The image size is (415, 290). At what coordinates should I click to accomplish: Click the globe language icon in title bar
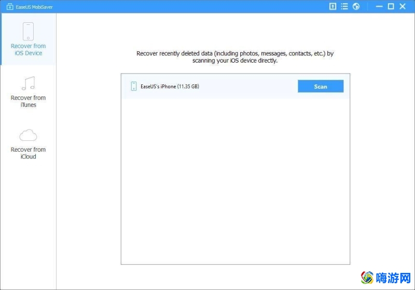pyautogui.click(x=356, y=6)
